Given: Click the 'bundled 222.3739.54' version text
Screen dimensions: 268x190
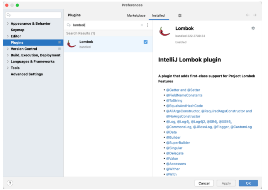Looking at the screenshot, I should pos(190,36).
